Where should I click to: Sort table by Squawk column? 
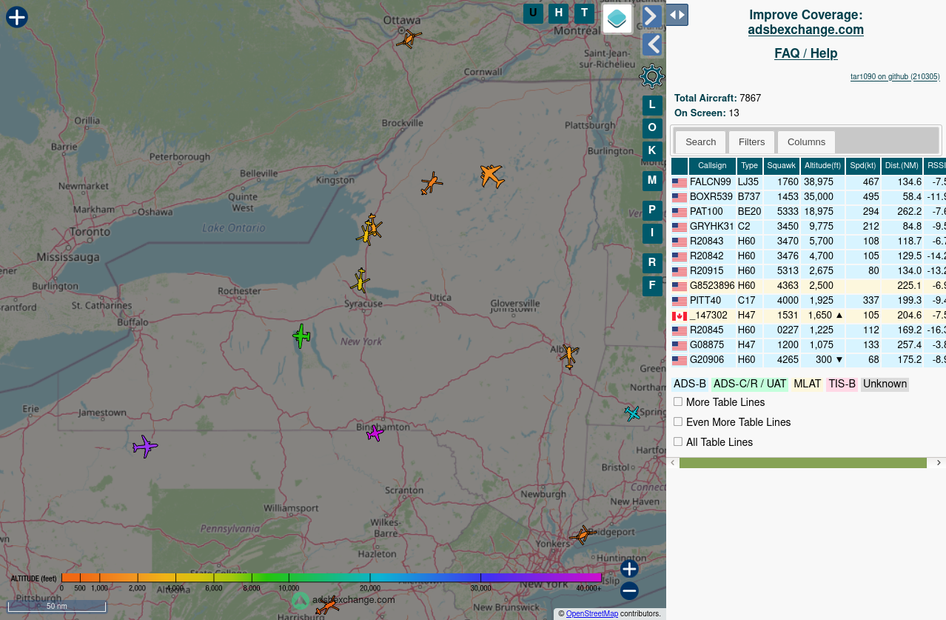pos(782,166)
